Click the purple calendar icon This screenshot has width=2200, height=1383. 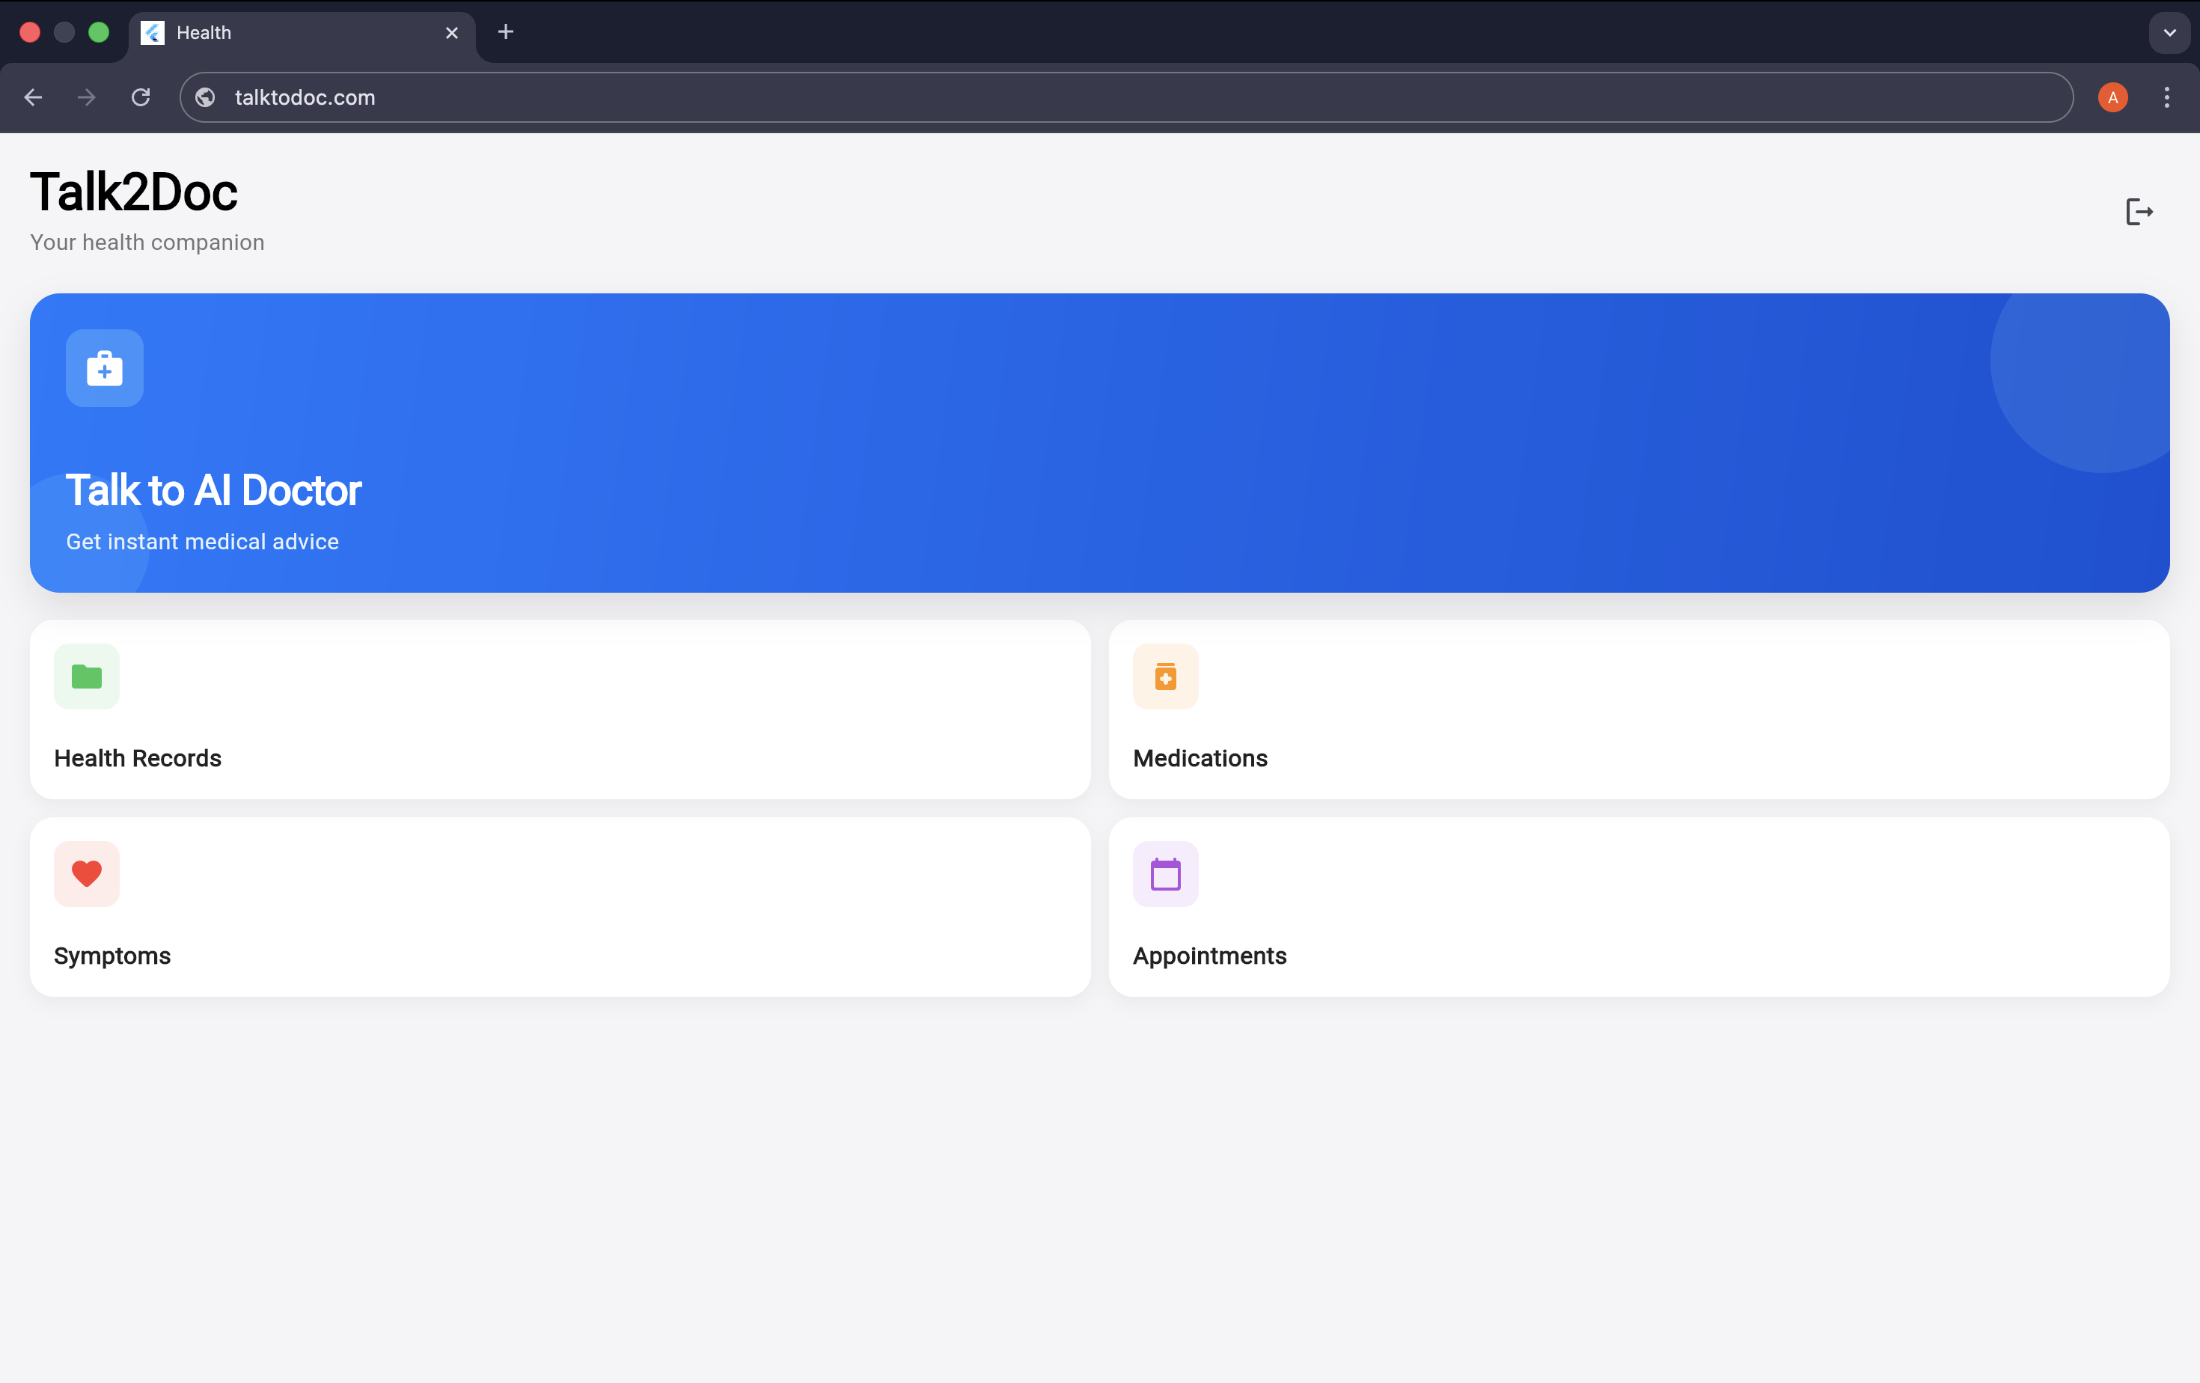1165,874
